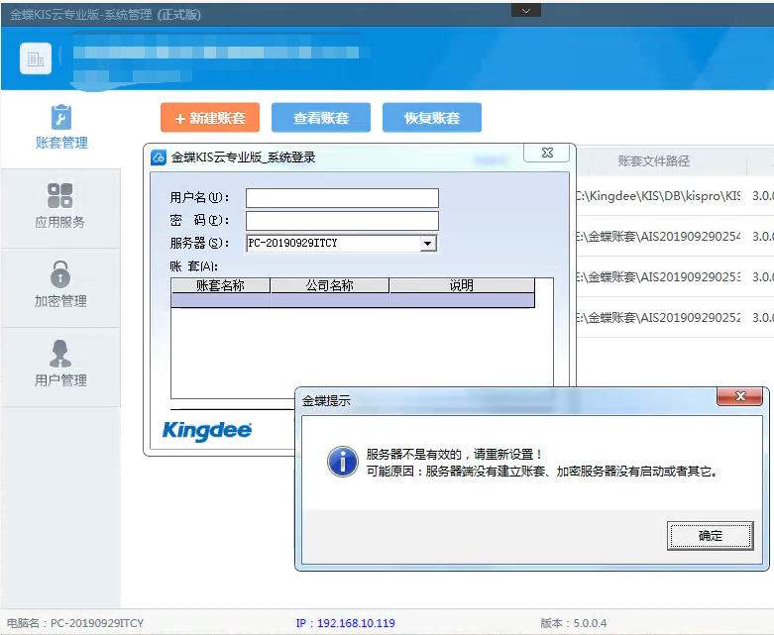Select the 用户管理 person icon
The width and height of the screenshot is (774, 635).
[x=60, y=353]
